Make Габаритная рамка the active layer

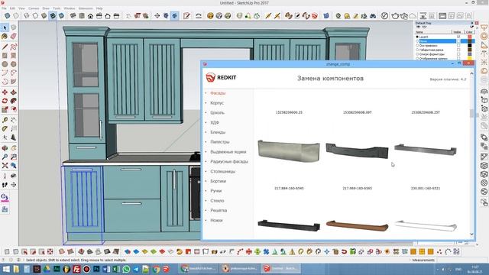tap(417, 50)
